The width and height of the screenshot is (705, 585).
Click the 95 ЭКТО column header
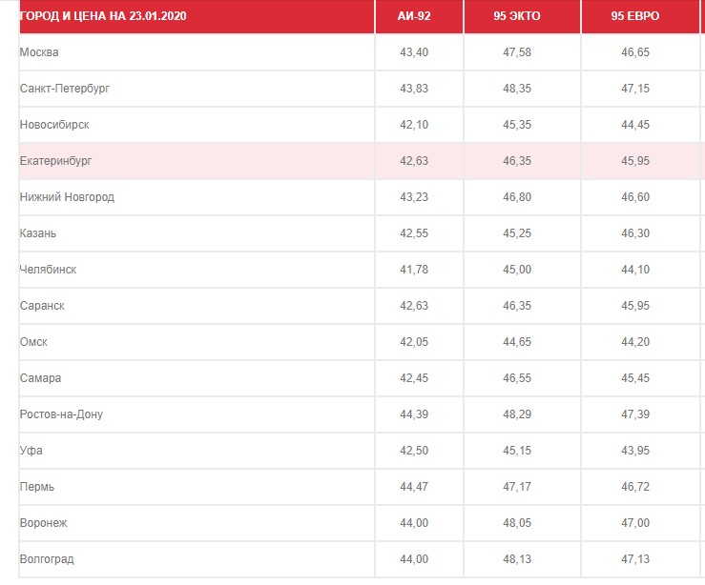[x=522, y=16]
